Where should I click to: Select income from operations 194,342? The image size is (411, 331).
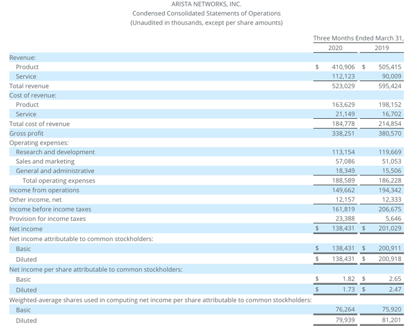coord(390,190)
